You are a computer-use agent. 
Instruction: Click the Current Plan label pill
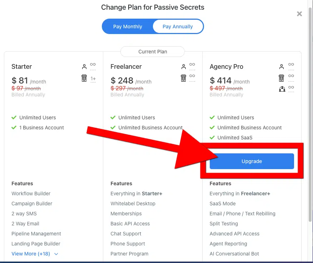(x=153, y=52)
